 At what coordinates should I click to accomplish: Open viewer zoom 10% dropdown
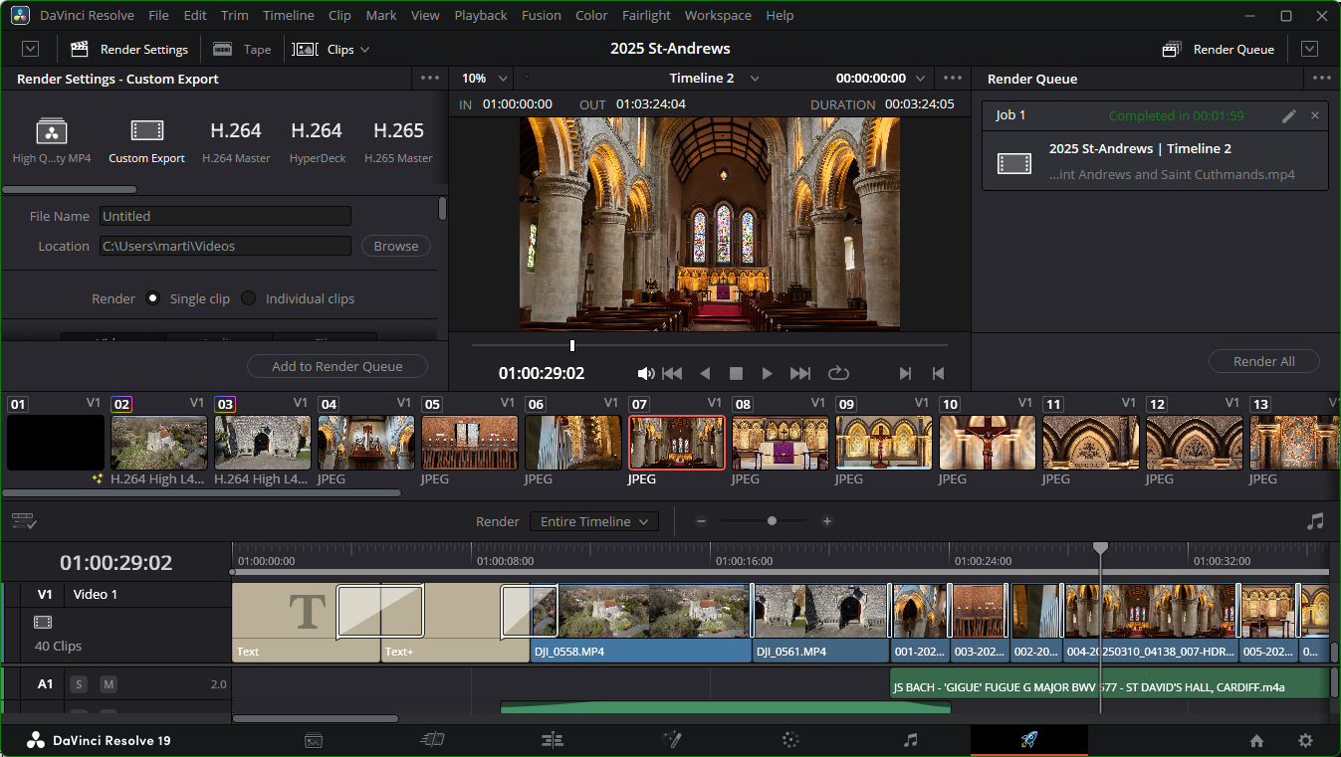pos(486,78)
